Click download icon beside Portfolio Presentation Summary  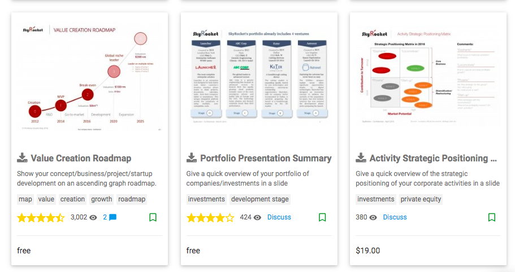[x=192, y=157]
